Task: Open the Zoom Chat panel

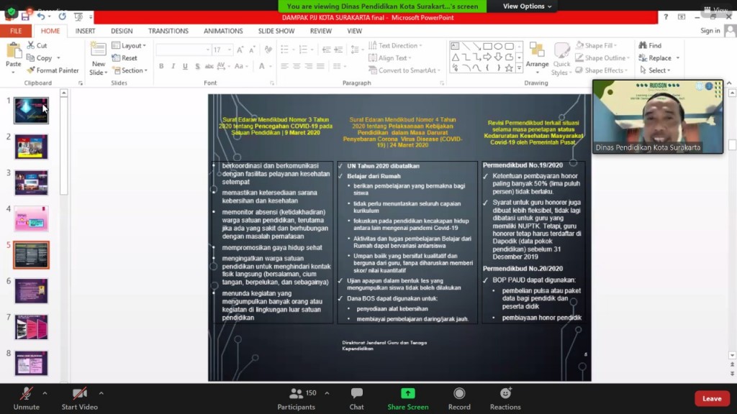Action: (356, 394)
